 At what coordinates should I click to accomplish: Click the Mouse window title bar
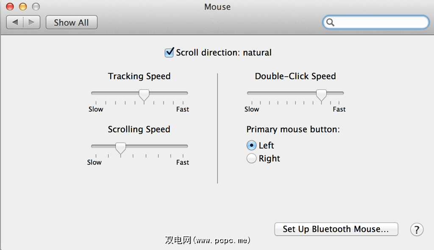pyautogui.click(x=217, y=7)
